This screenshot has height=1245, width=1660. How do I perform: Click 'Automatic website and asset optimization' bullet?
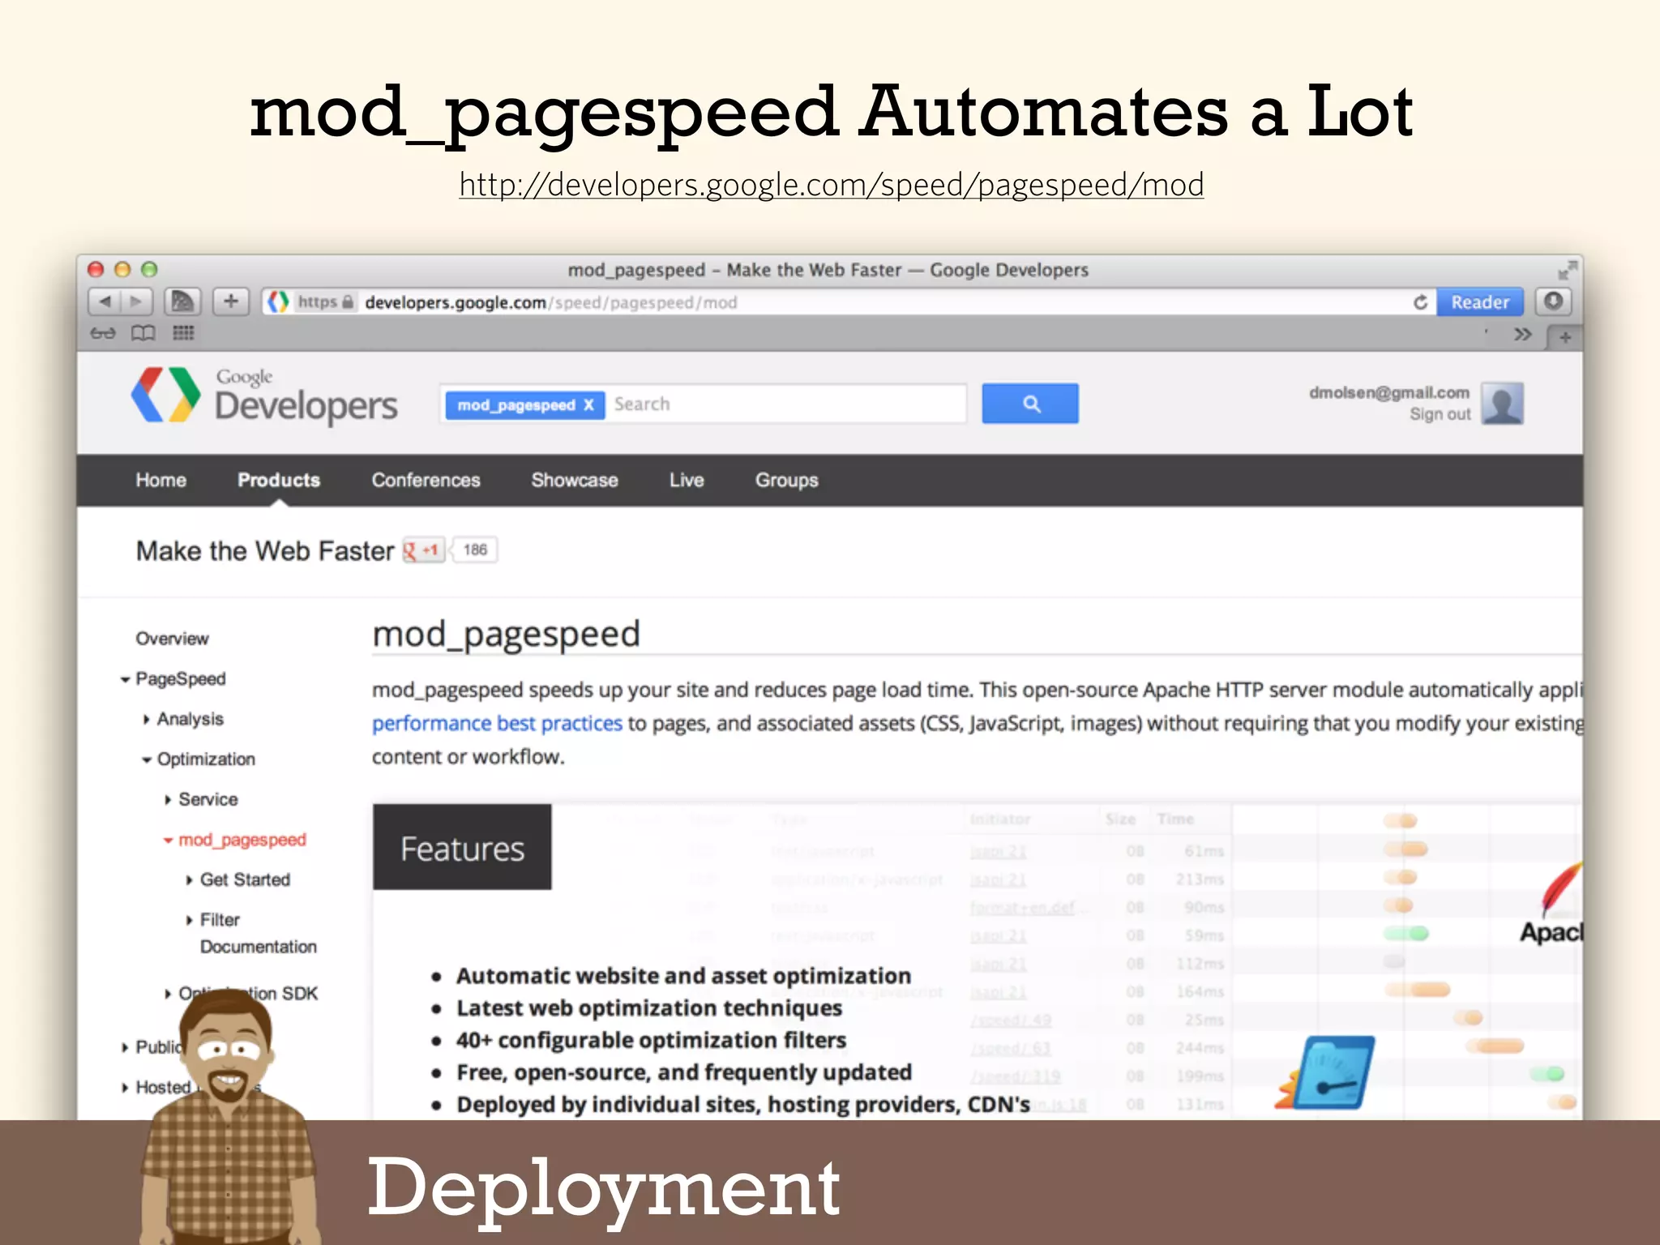(683, 976)
